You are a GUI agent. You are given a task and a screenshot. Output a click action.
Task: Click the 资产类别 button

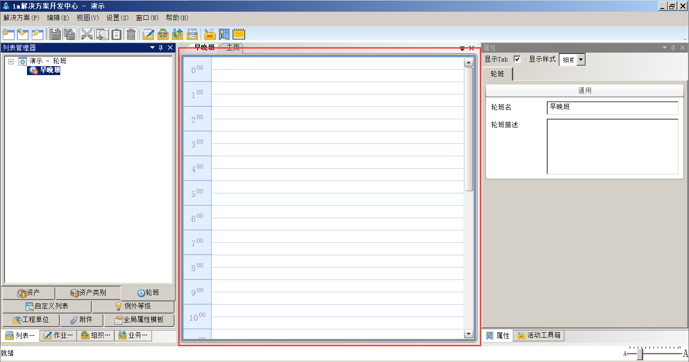[88, 293]
